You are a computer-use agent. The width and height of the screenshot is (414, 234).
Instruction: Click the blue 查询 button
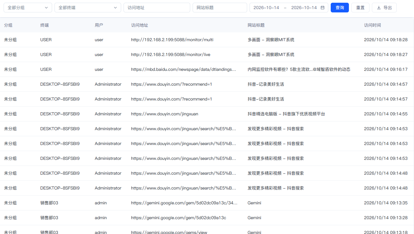340,8
